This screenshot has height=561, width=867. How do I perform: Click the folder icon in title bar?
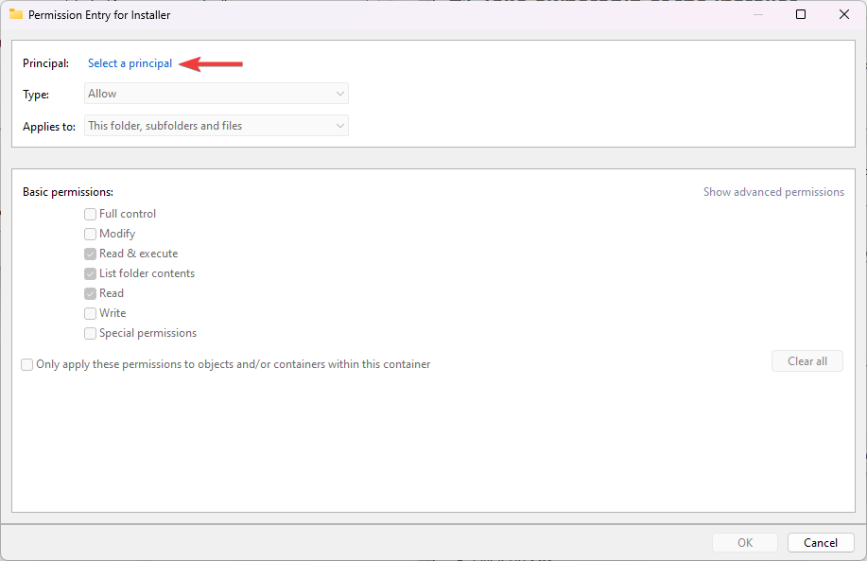16,14
